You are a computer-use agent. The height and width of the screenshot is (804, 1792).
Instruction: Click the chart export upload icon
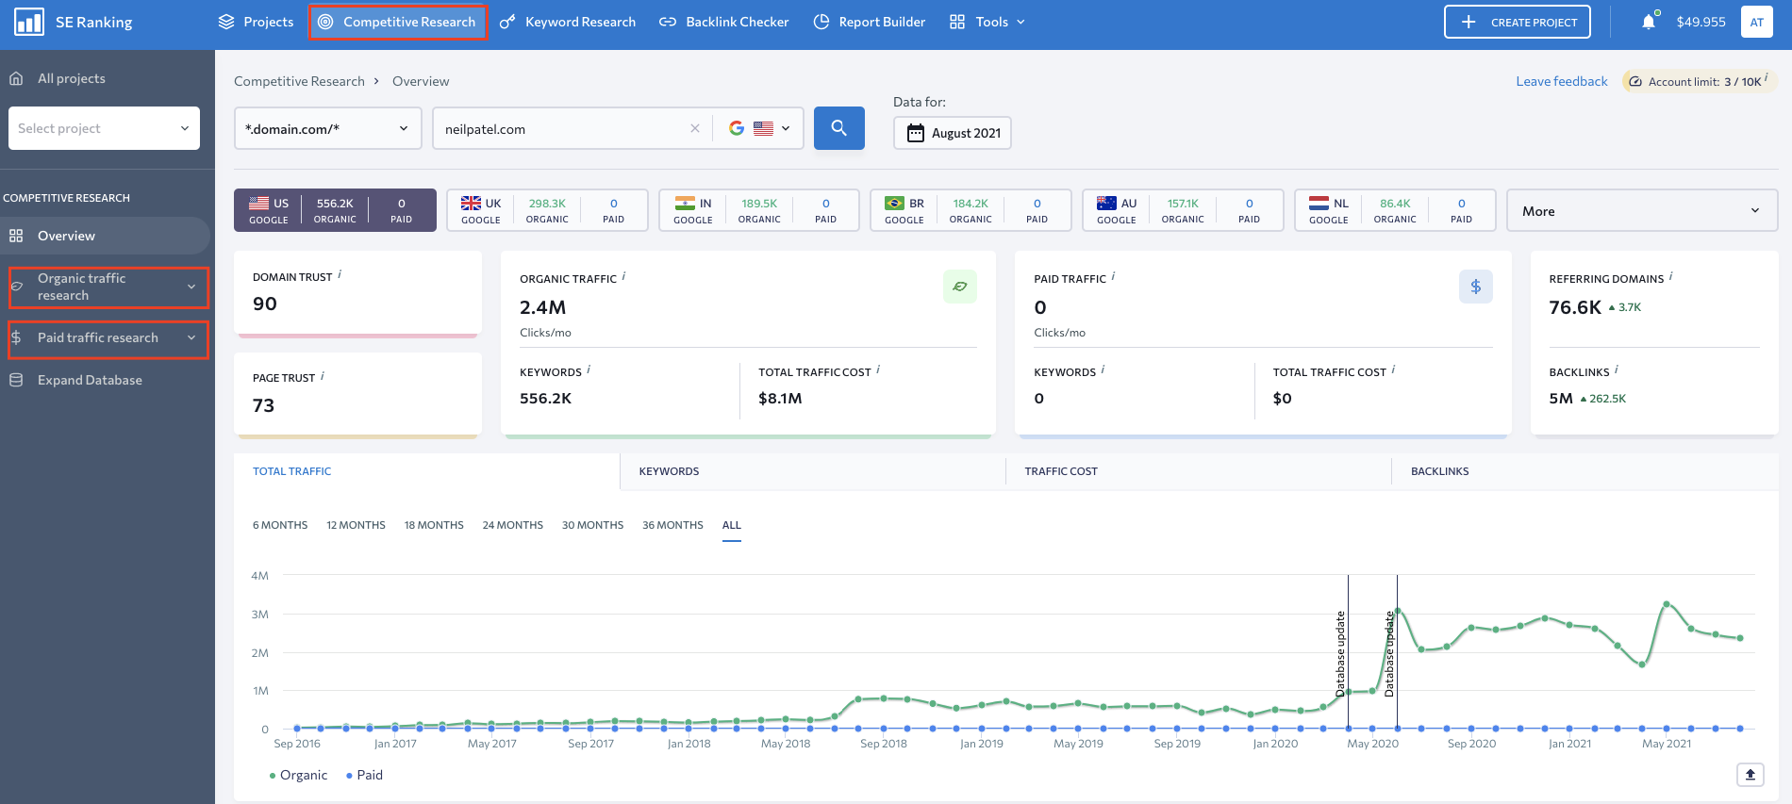(1750, 775)
